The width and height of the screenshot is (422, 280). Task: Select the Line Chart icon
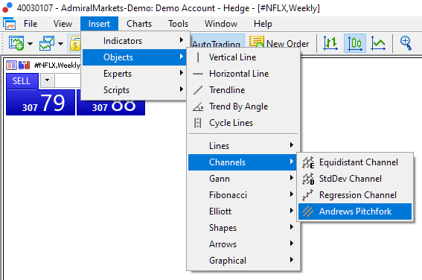[x=378, y=43]
